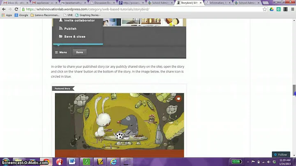Click the rabbit and mole story illustration
Image resolution: width=296 pixels, height=166 pixels.
pyautogui.click(x=119, y=122)
